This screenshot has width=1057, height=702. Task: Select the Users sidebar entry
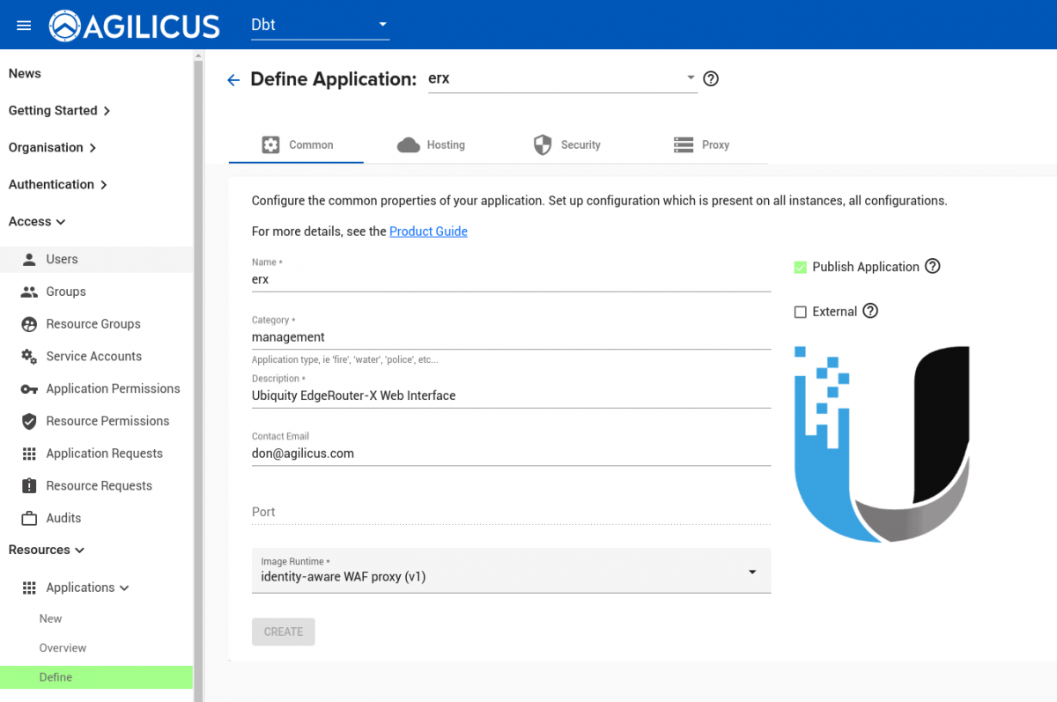pos(62,259)
